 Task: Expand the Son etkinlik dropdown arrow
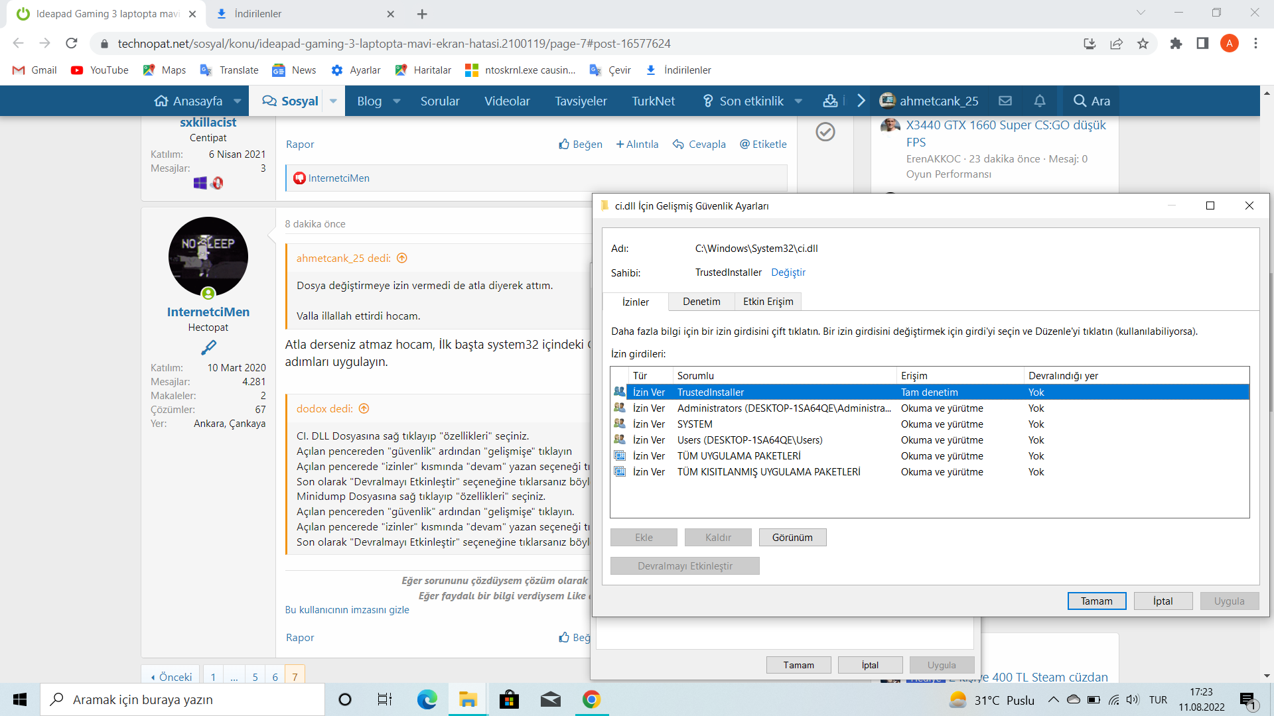pos(798,101)
